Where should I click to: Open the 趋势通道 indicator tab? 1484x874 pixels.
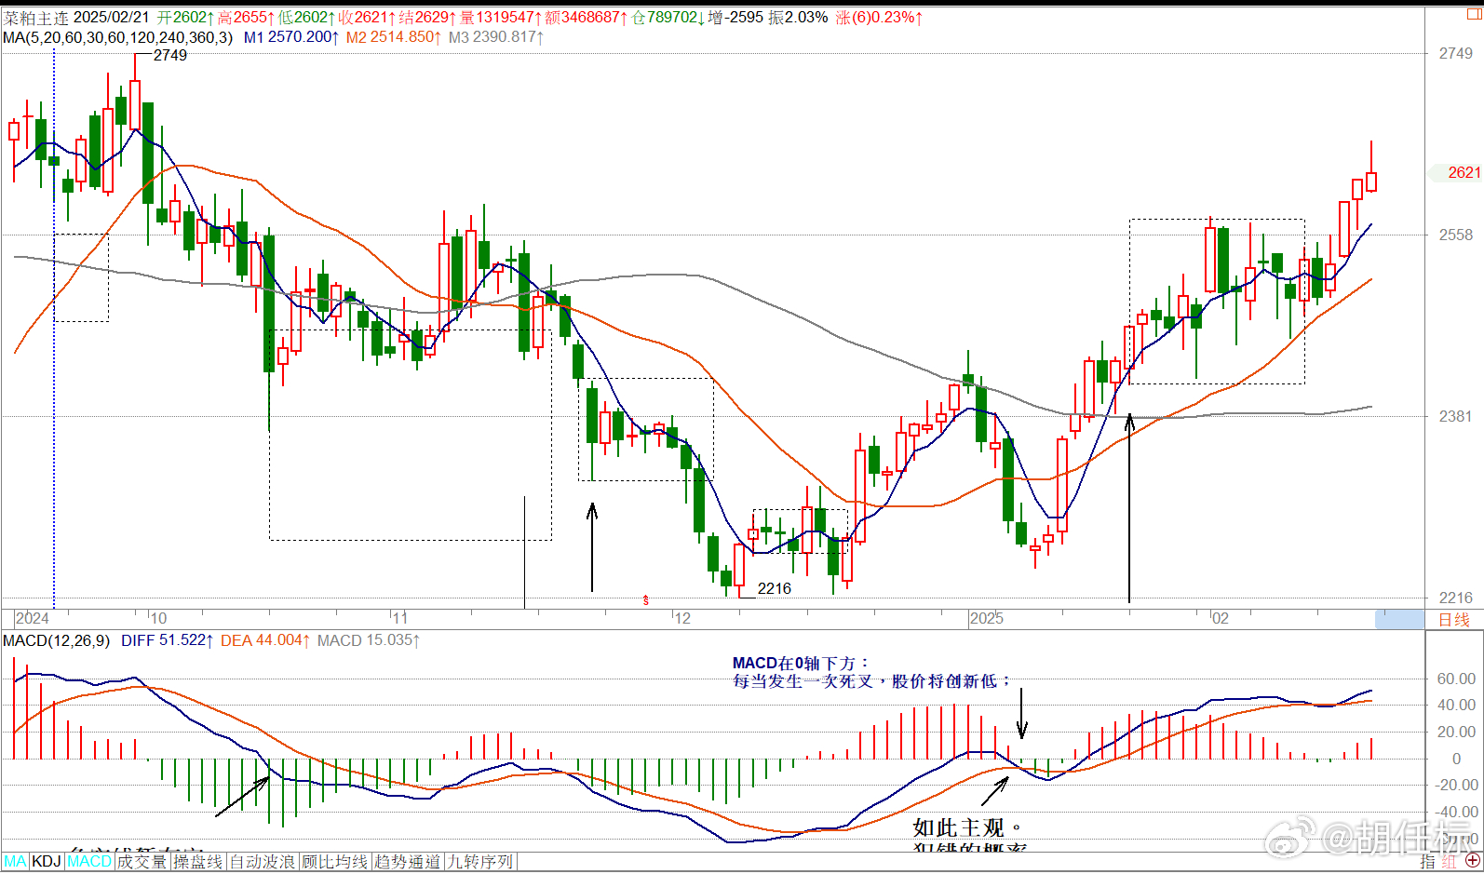point(407,862)
